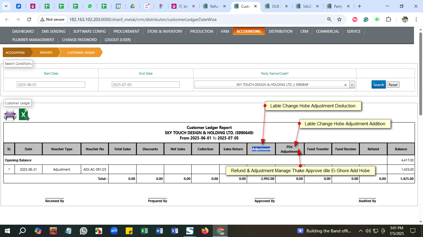The width and height of the screenshot is (423, 237).
Task: Click the page vertical scrollbar
Action: point(421,74)
